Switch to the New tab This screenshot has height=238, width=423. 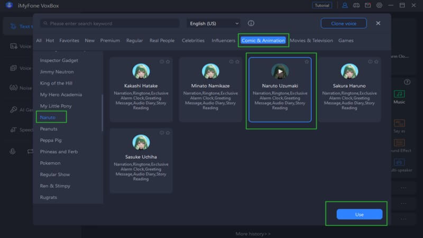[89, 41]
